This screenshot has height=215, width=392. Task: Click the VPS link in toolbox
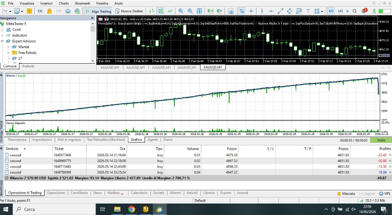[x=385, y=193]
